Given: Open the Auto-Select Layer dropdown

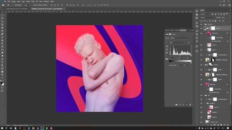Looking at the screenshot, I should pyautogui.click(x=26, y=5).
